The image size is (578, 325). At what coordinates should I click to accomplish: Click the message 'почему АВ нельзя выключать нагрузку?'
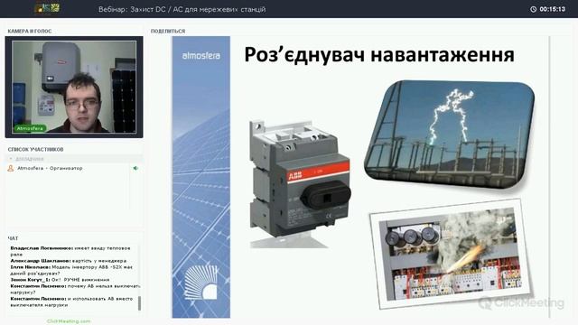(x=75, y=289)
